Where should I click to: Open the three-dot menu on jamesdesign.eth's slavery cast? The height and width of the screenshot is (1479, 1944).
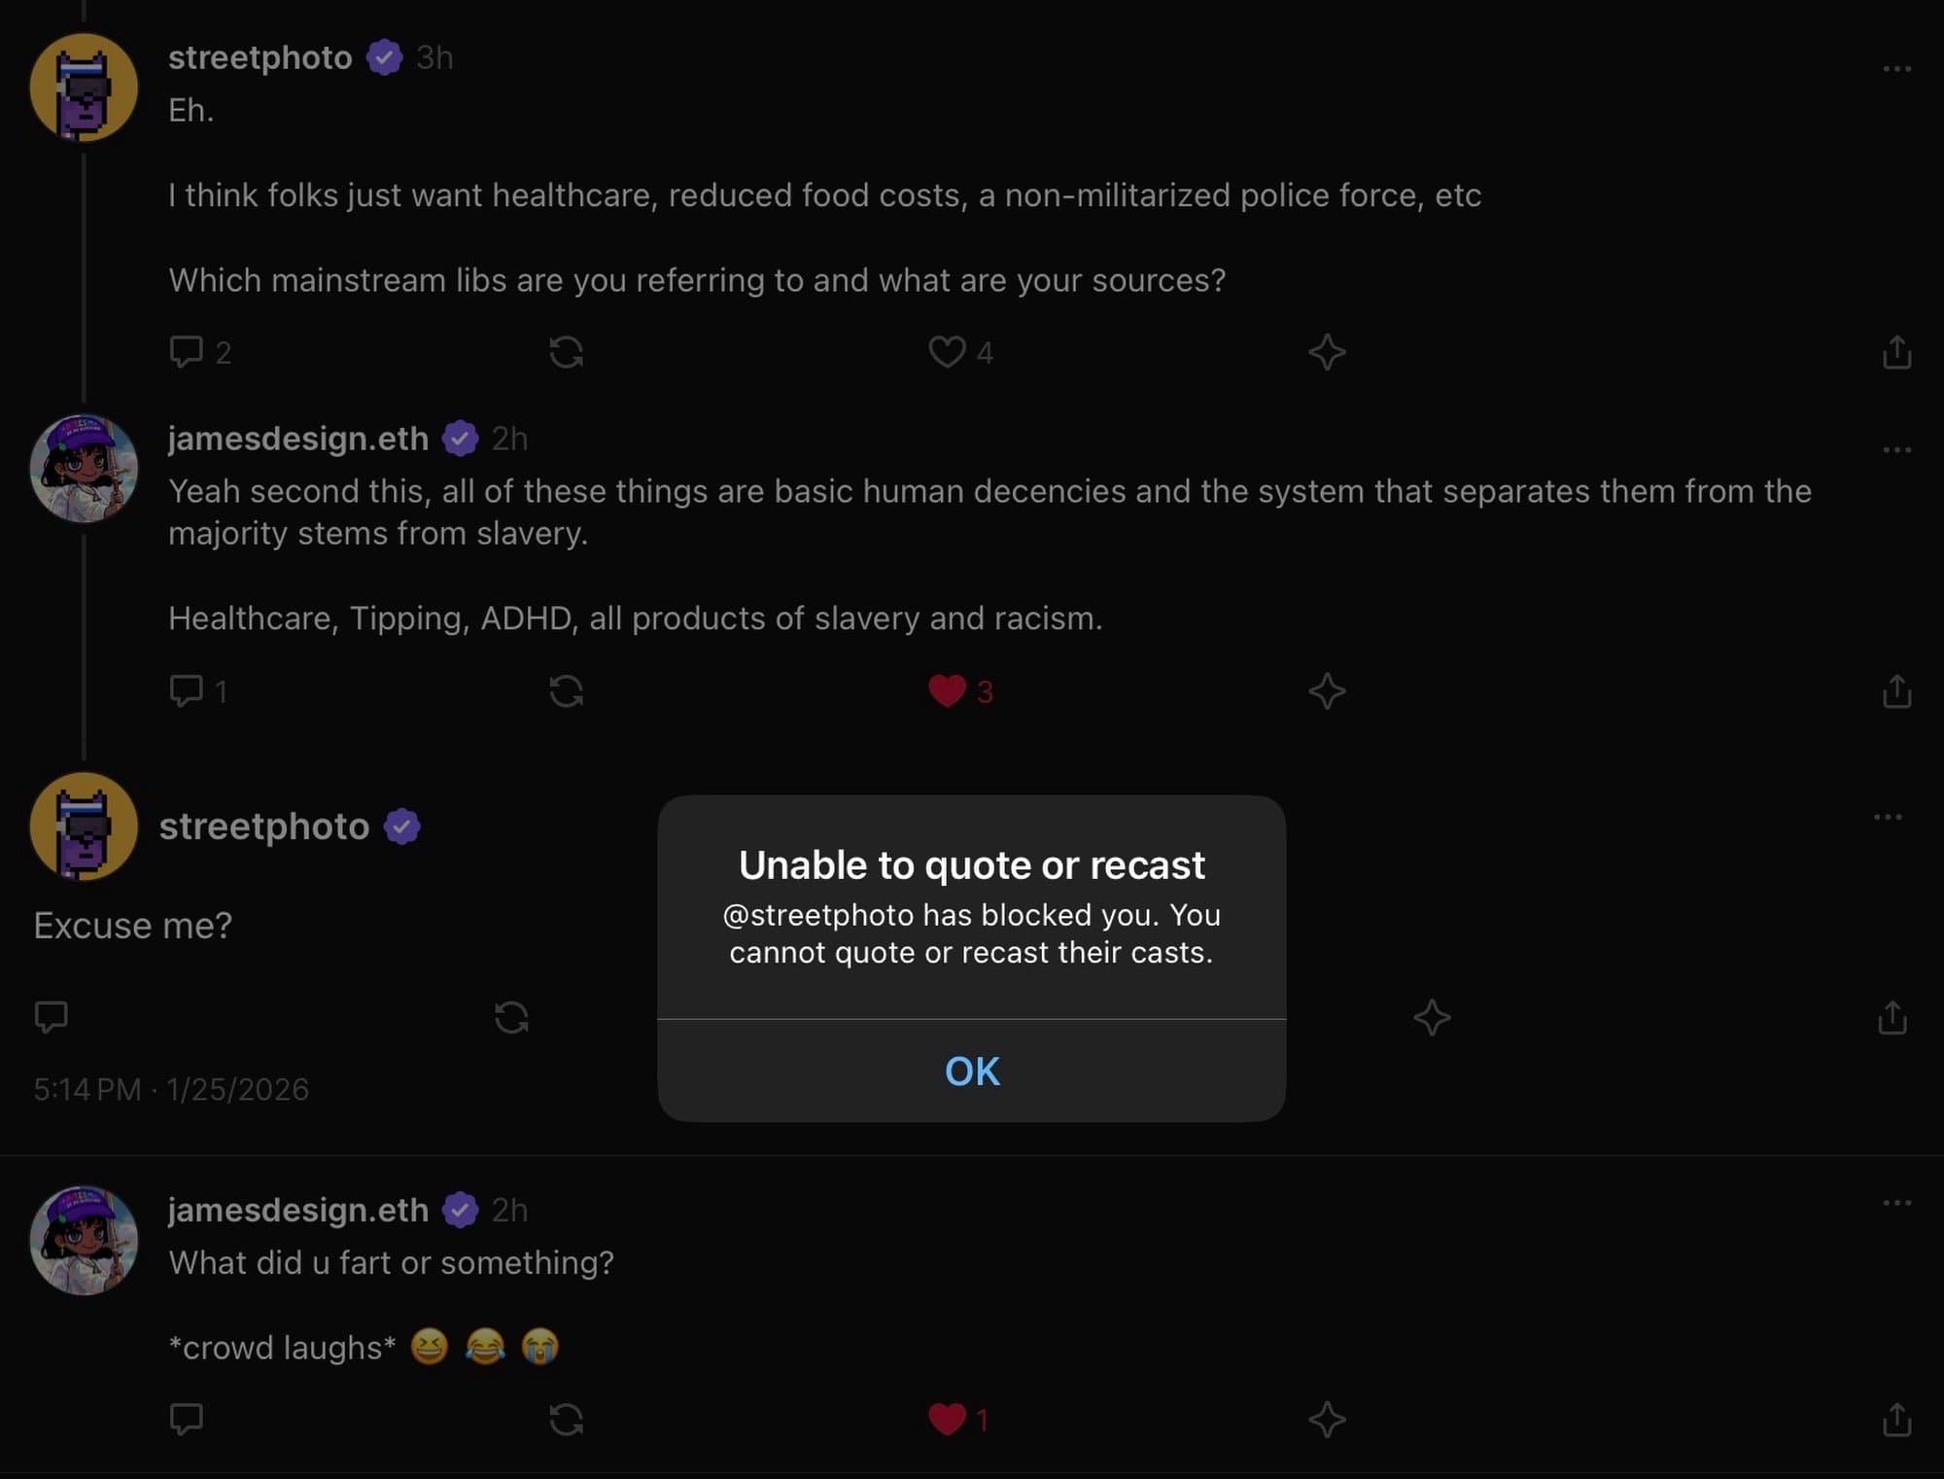click(1896, 450)
